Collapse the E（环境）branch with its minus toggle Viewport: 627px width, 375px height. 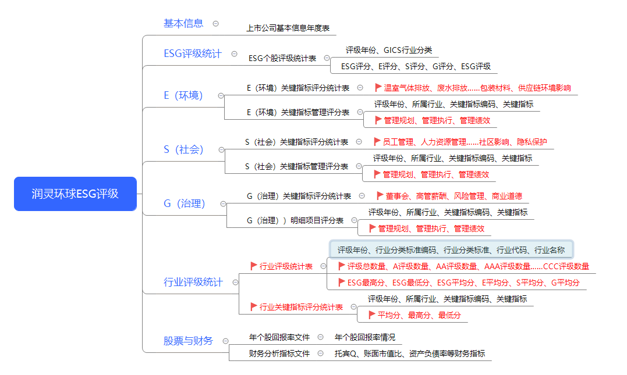click(219, 95)
